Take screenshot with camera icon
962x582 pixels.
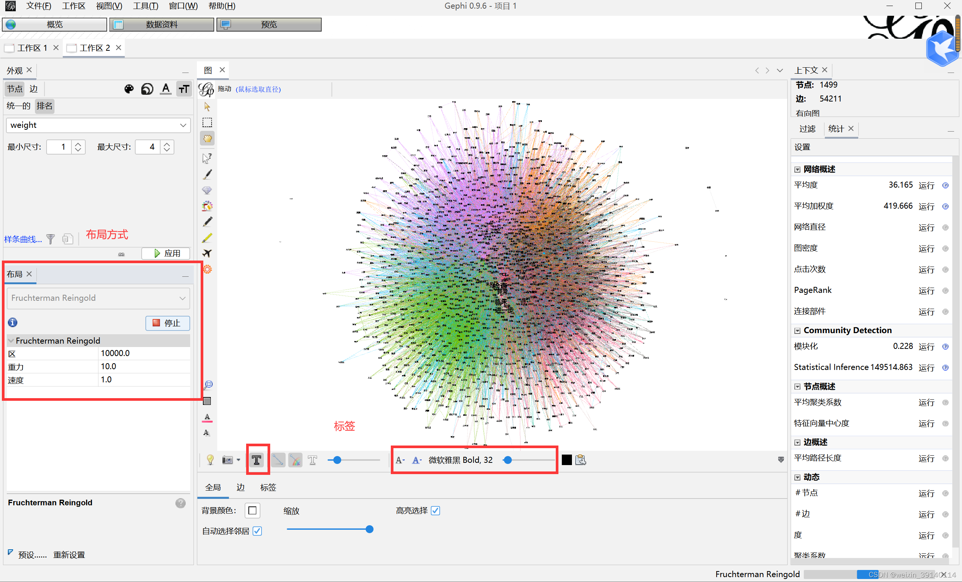click(x=227, y=460)
